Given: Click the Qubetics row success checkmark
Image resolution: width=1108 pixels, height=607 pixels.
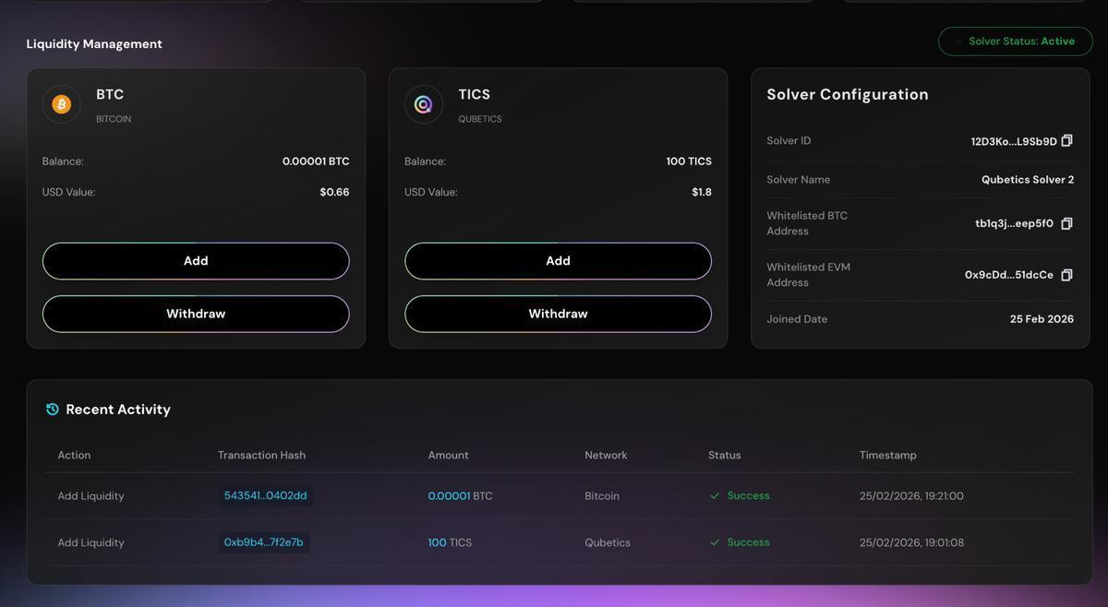Looking at the screenshot, I should (715, 542).
